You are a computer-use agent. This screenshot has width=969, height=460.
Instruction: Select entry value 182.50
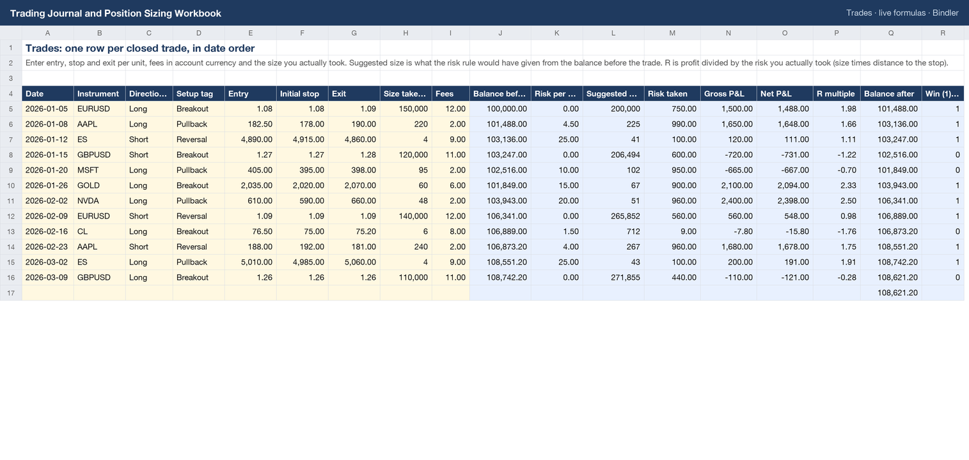click(x=250, y=124)
